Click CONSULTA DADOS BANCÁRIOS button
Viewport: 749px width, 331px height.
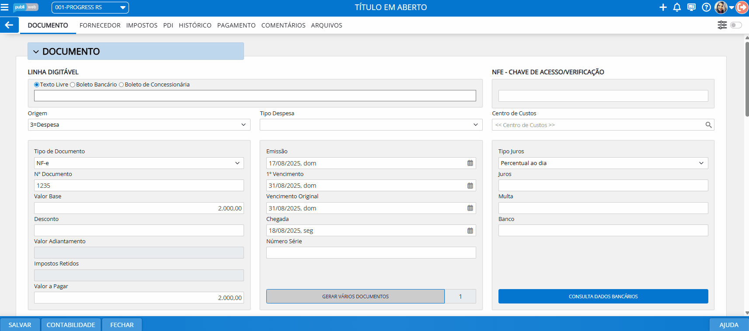(603, 297)
